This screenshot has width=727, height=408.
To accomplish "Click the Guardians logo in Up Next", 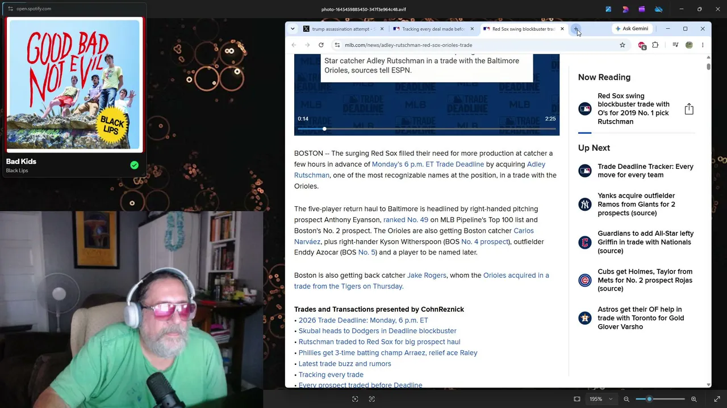I will coord(585,243).
